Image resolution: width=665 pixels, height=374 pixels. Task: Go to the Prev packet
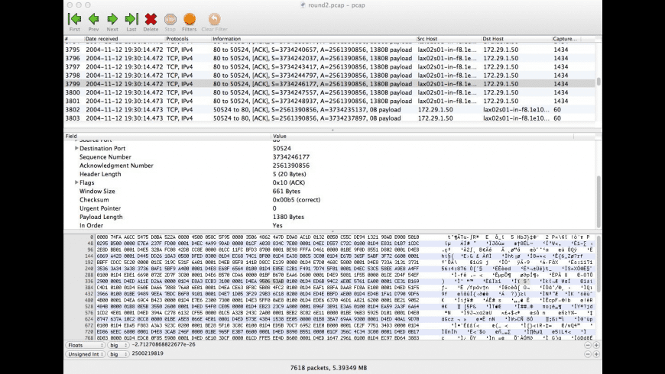(x=94, y=22)
